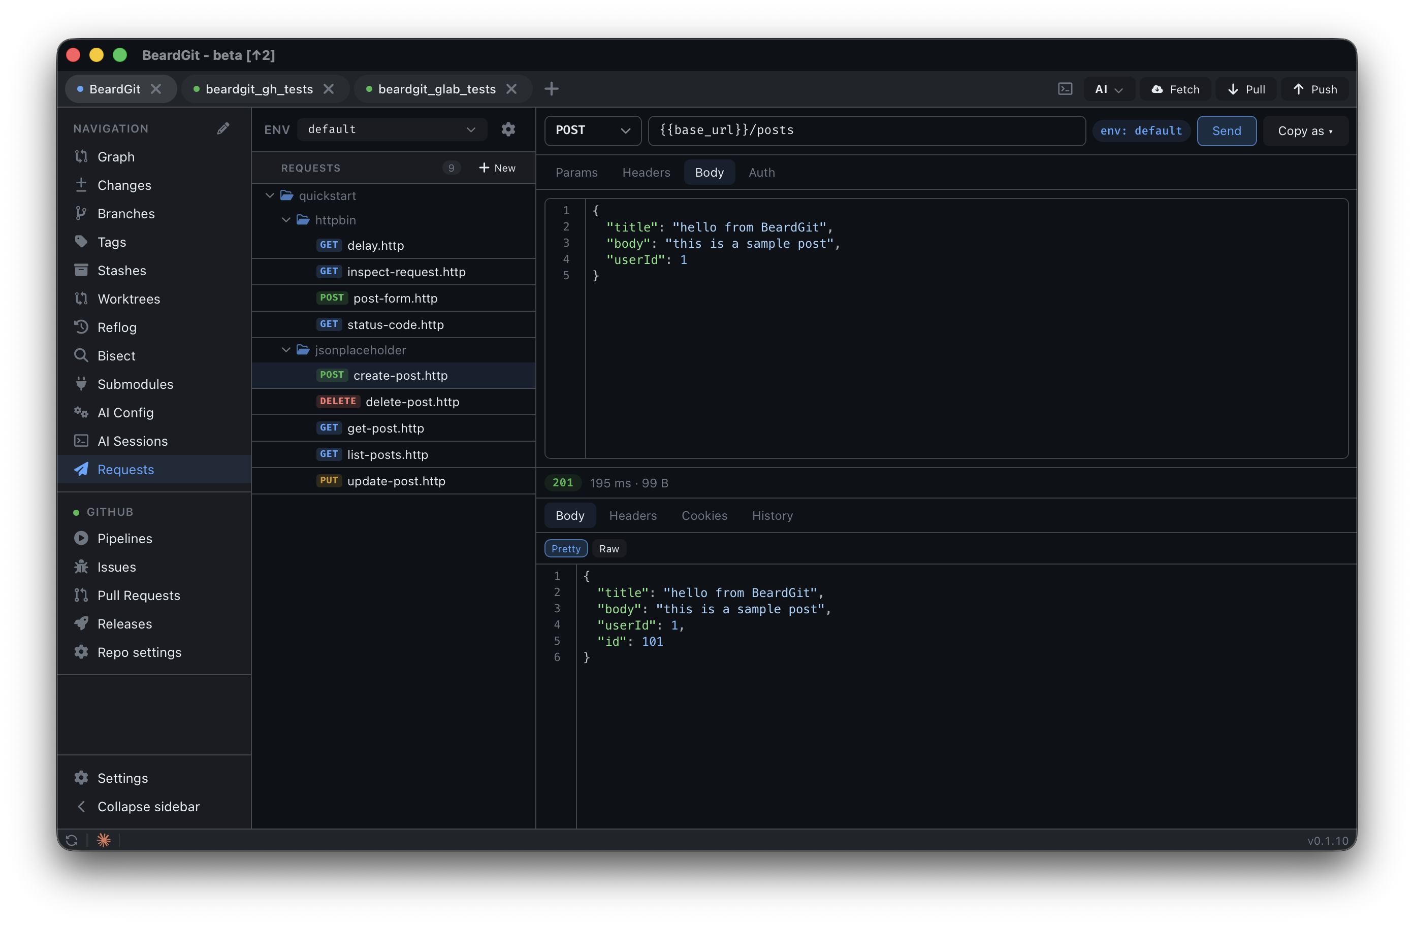Open AI Config gears icon
The width and height of the screenshot is (1414, 926).
pyautogui.click(x=81, y=412)
